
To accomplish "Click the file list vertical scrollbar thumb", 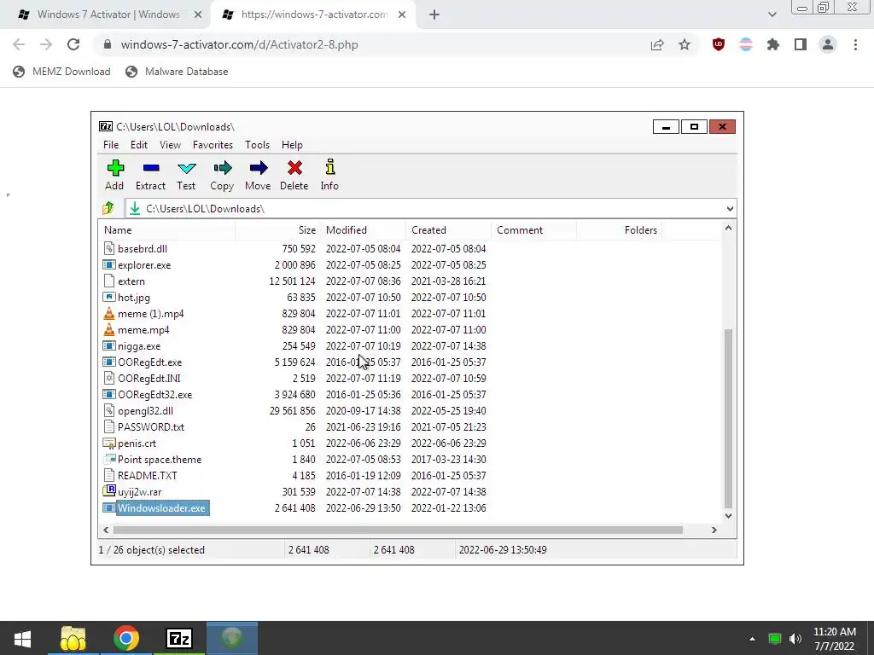I will tap(728, 418).
